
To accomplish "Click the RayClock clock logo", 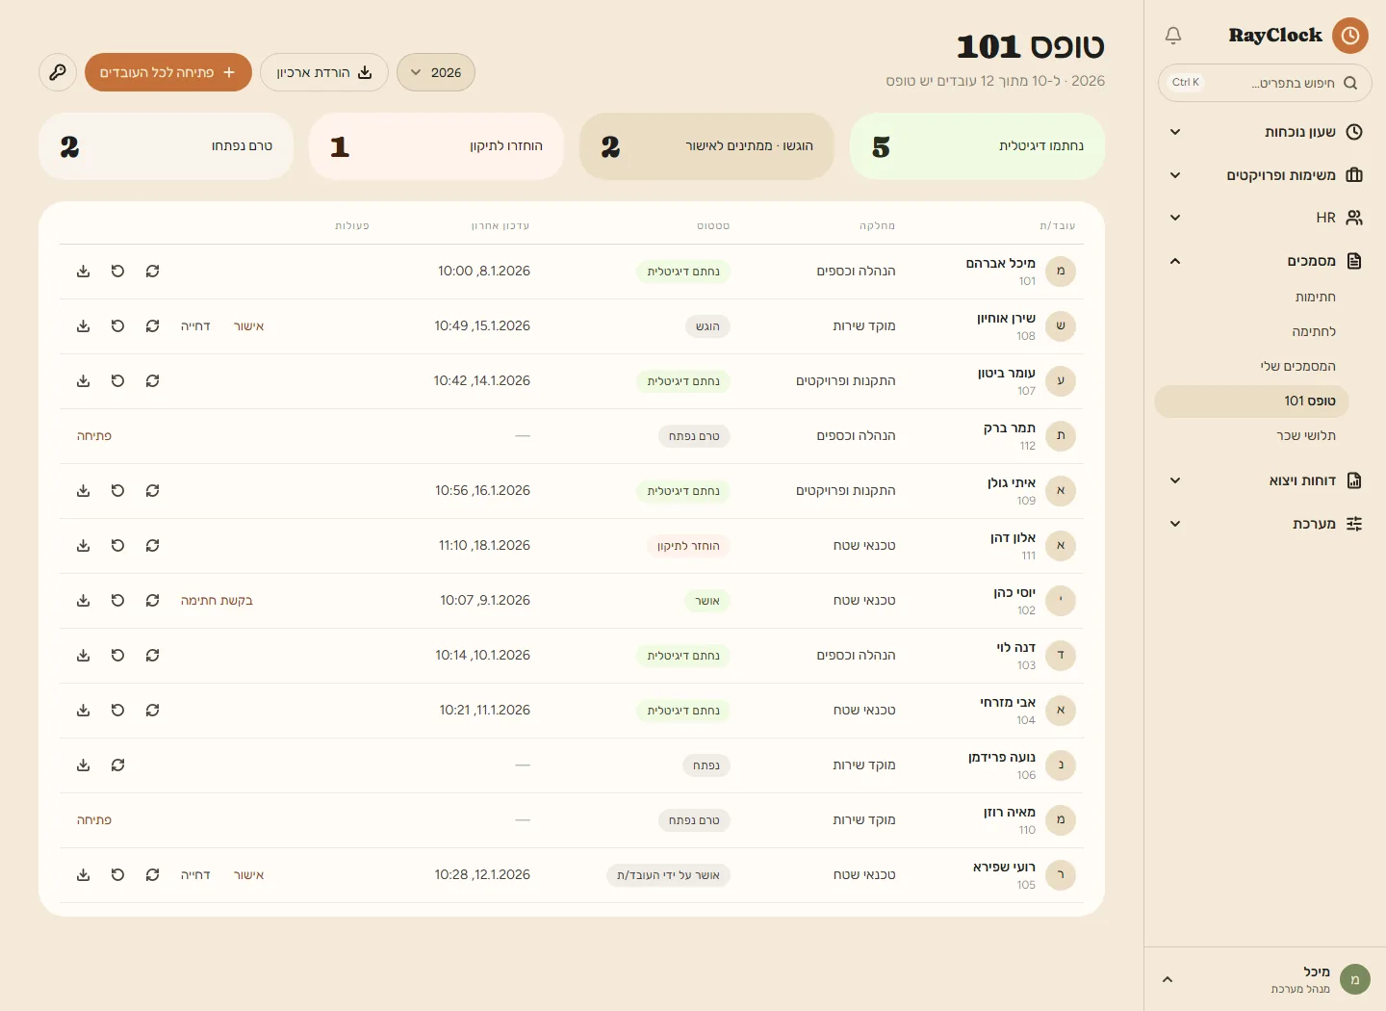I will [1350, 36].
